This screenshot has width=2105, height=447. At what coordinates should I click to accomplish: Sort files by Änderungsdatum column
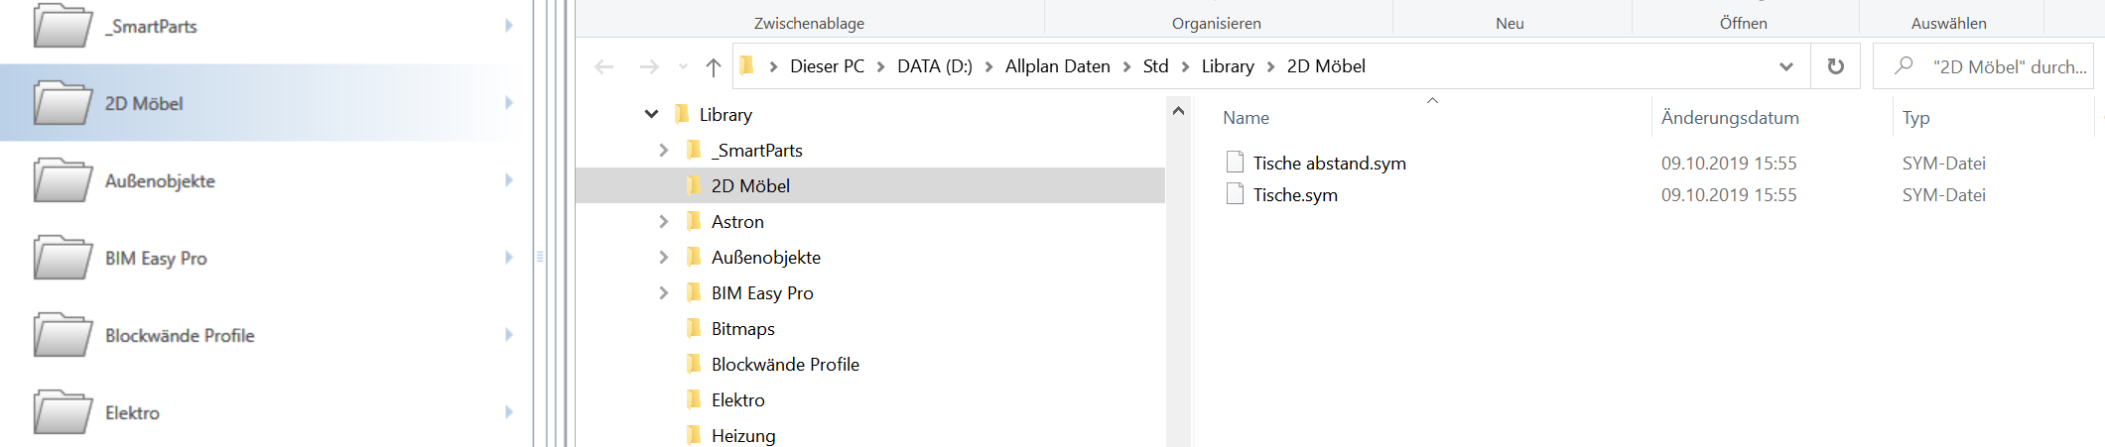pyautogui.click(x=1730, y=118)
